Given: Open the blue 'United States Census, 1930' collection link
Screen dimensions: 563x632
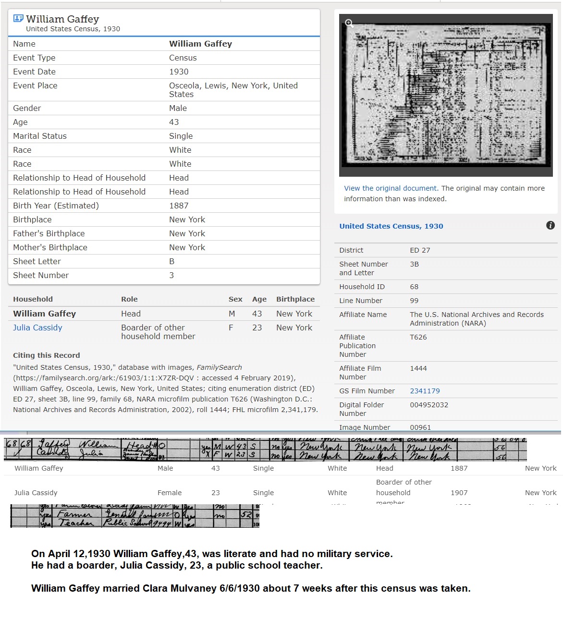Looking at the screenshot, I should (x=391, y=226).
